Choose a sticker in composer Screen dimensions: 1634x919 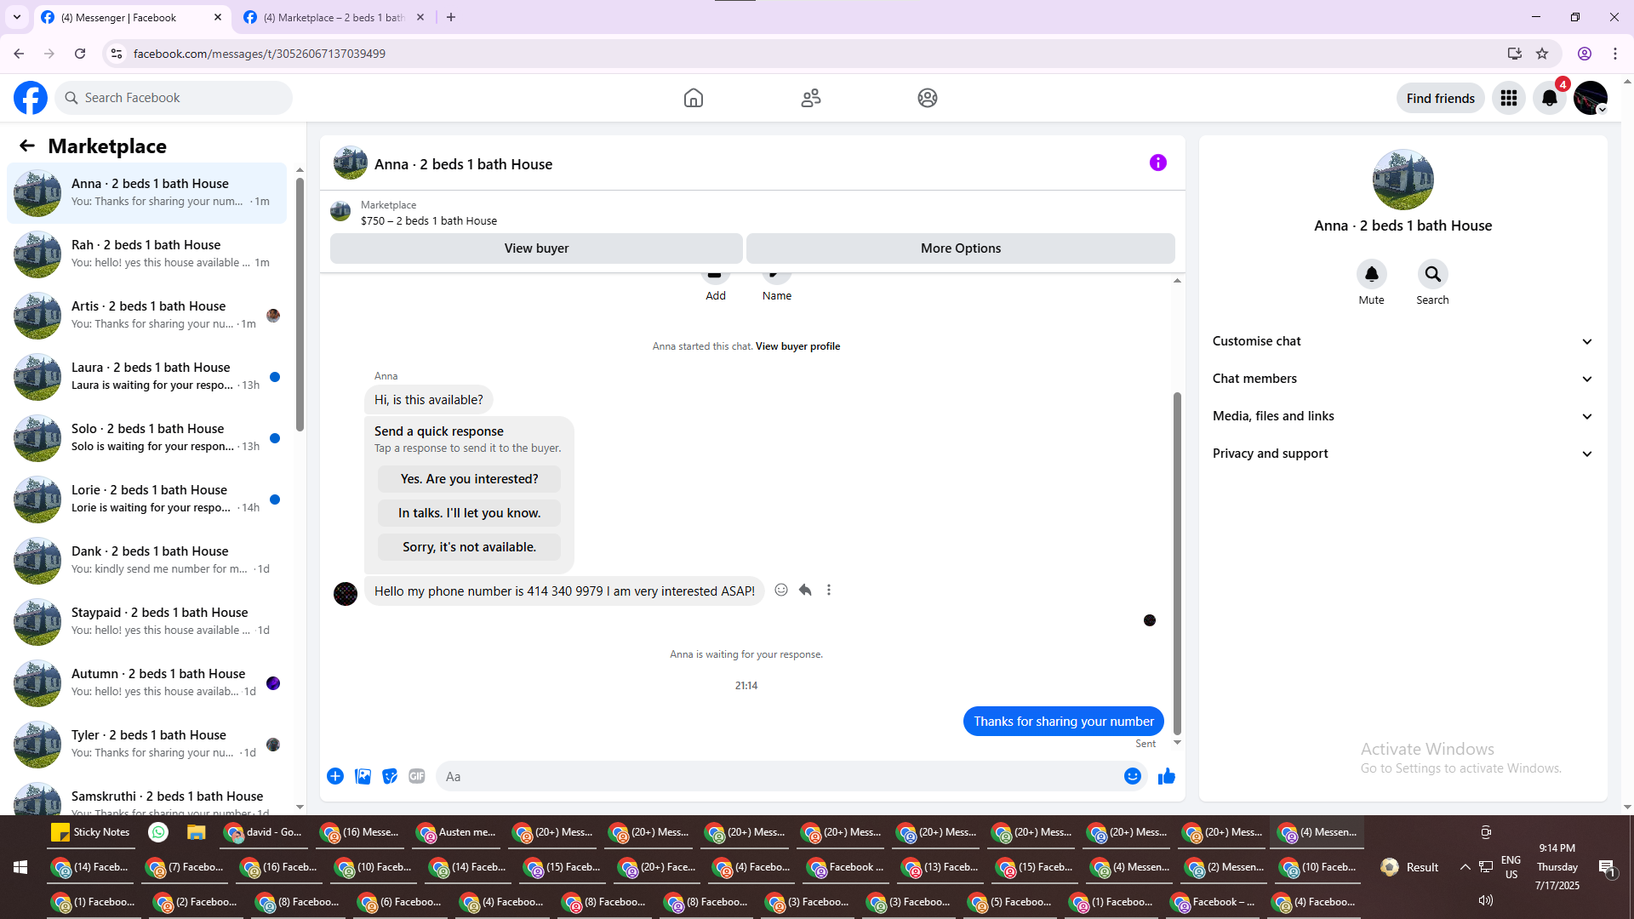coord(390,776)
